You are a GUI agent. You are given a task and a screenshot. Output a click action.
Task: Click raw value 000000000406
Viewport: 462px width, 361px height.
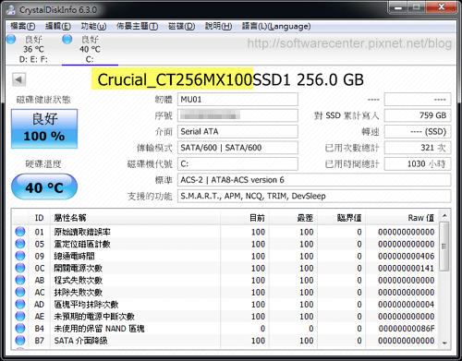(x=407, y=256)
